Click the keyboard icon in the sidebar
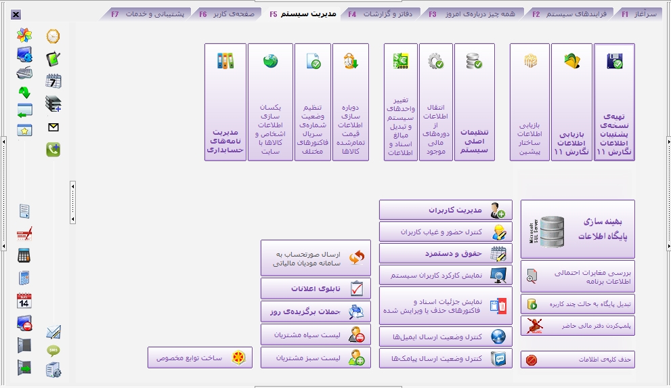The width and height of the screenshot is (671, 388). pos(24,73)
